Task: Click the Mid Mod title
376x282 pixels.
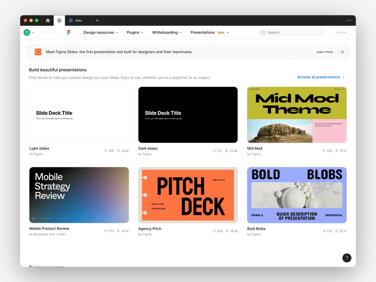Action: 255,149
